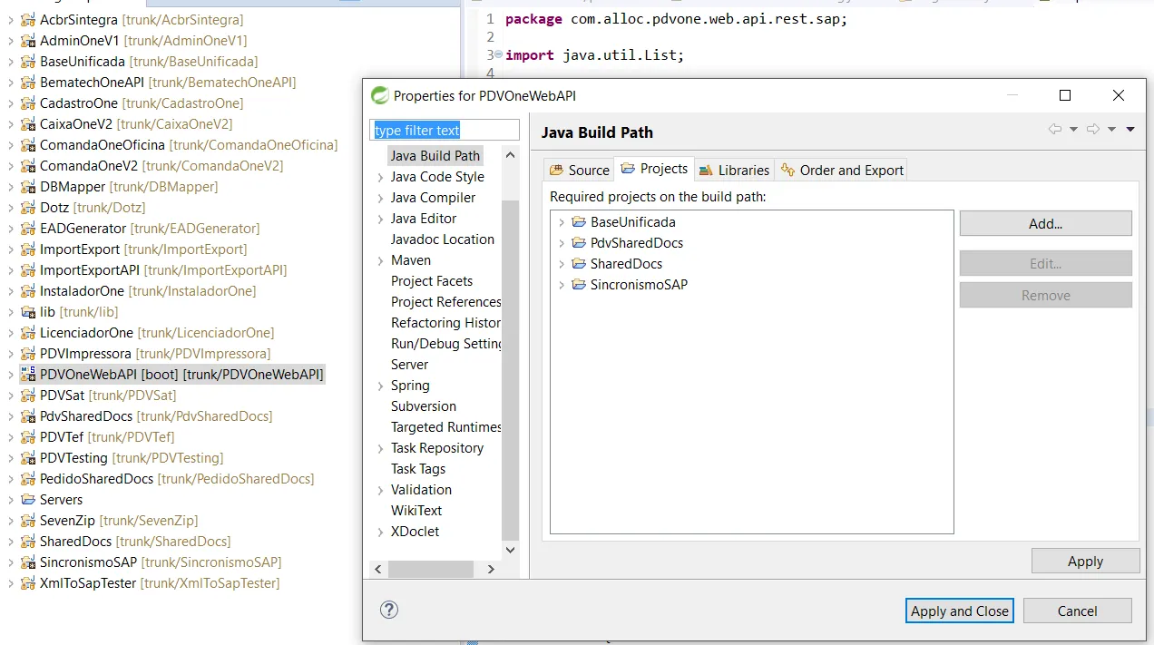Open the dialog view menu dropdown arrow
Screen dimensions: 1154x645
coord(1130,130)
